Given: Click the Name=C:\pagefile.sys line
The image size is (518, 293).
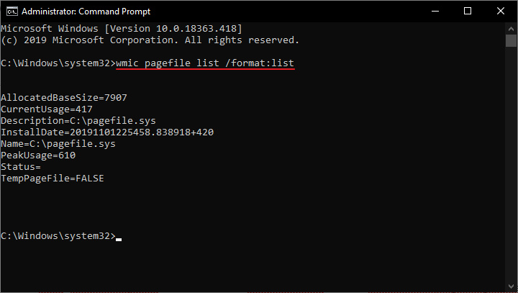Looking at the screenshot, I should [x=58, y=144].
